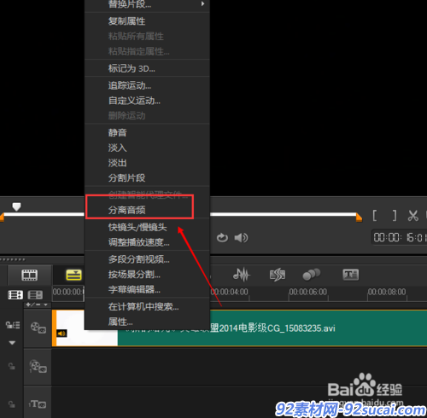Switch to the yellow timeline view icon
This screenshot has width=427, height=418.
pyautogui.click(x=73, y=275)
